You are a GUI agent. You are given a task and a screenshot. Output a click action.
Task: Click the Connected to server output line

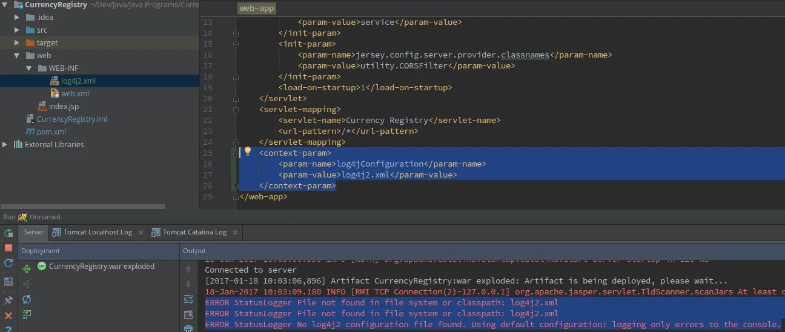[x=251, y=270]
